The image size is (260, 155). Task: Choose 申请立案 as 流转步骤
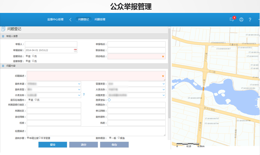click(x=28, y=138)
